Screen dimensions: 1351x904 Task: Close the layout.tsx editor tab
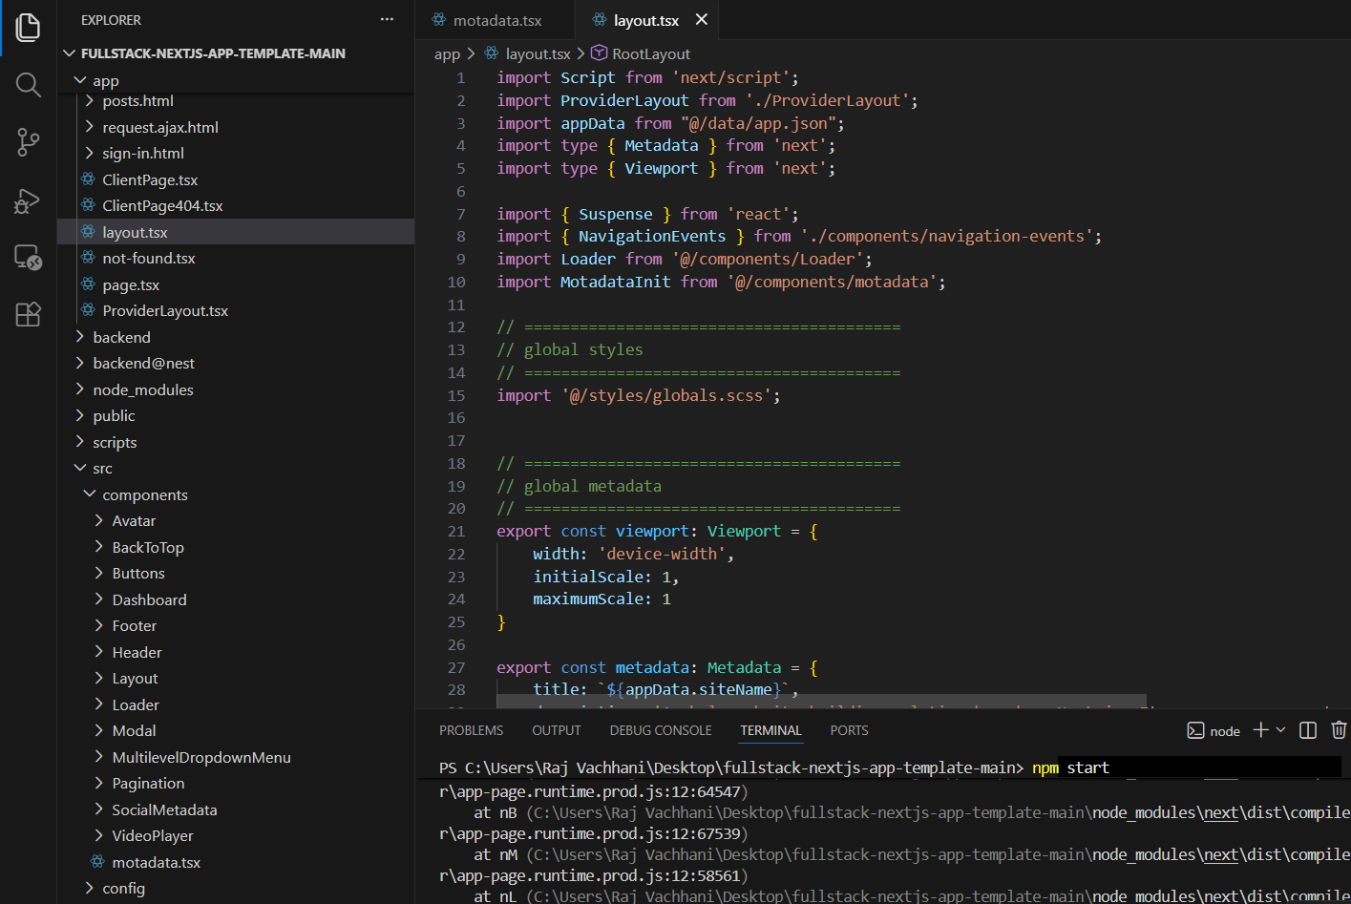[702, 19]
